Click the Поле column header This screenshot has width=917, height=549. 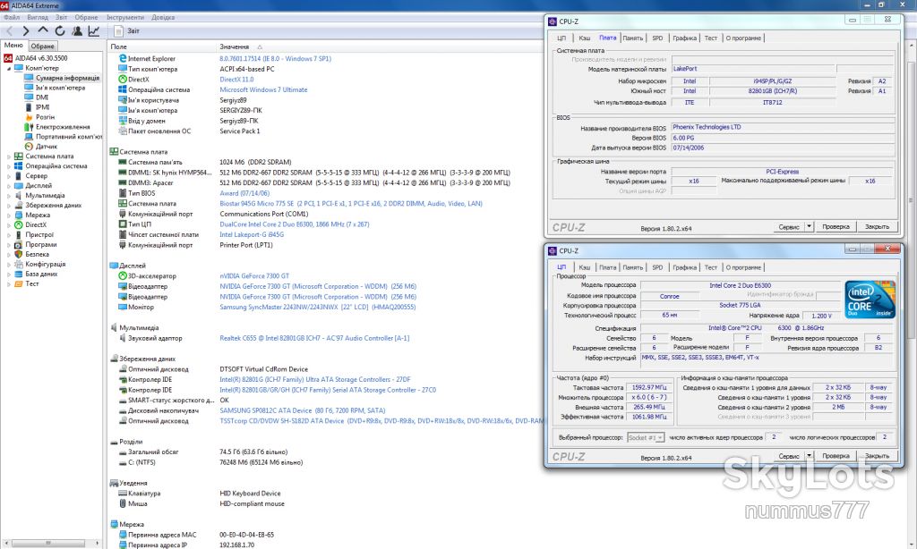point(119,46)
